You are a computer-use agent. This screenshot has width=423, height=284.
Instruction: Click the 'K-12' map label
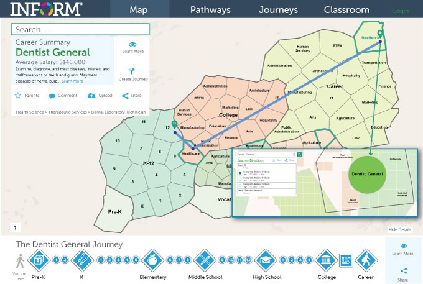(149, 163)
